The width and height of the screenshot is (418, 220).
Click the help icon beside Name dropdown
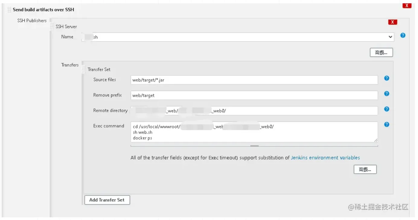403,35
